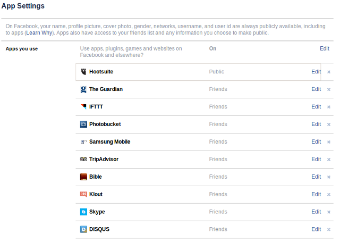Screen dimensions: 340x242
Task: Click the DISQUS app icon
Action: coord(83,230)
